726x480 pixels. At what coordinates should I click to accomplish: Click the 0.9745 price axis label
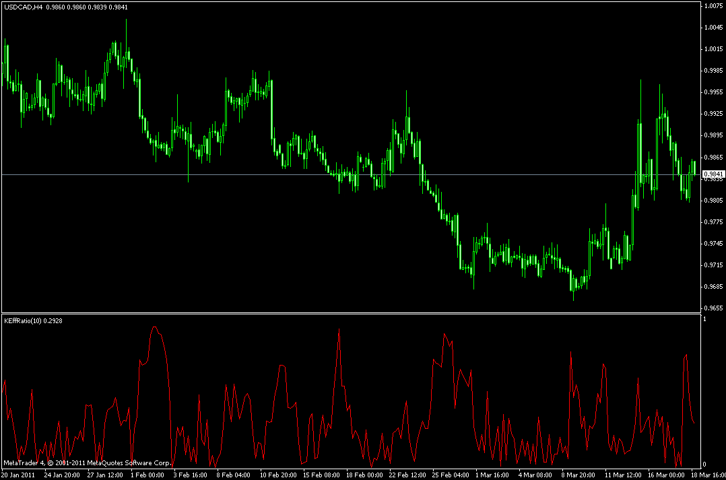[x=713, y=244]
